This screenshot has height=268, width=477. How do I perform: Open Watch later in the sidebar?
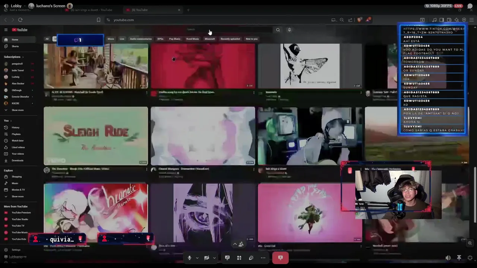pos(19,141)
